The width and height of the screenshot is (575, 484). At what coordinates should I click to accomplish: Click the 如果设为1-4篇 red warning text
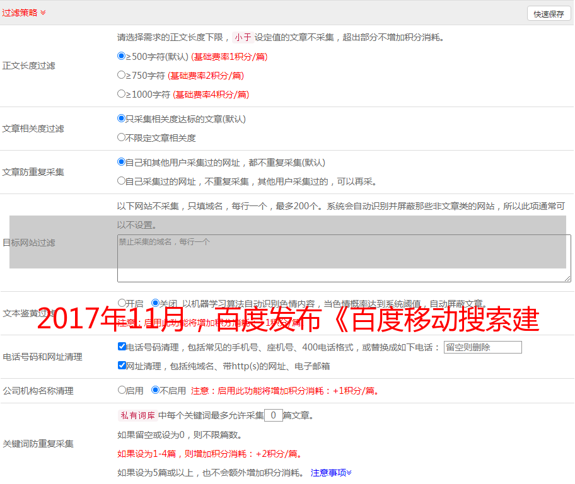point(211,454)
